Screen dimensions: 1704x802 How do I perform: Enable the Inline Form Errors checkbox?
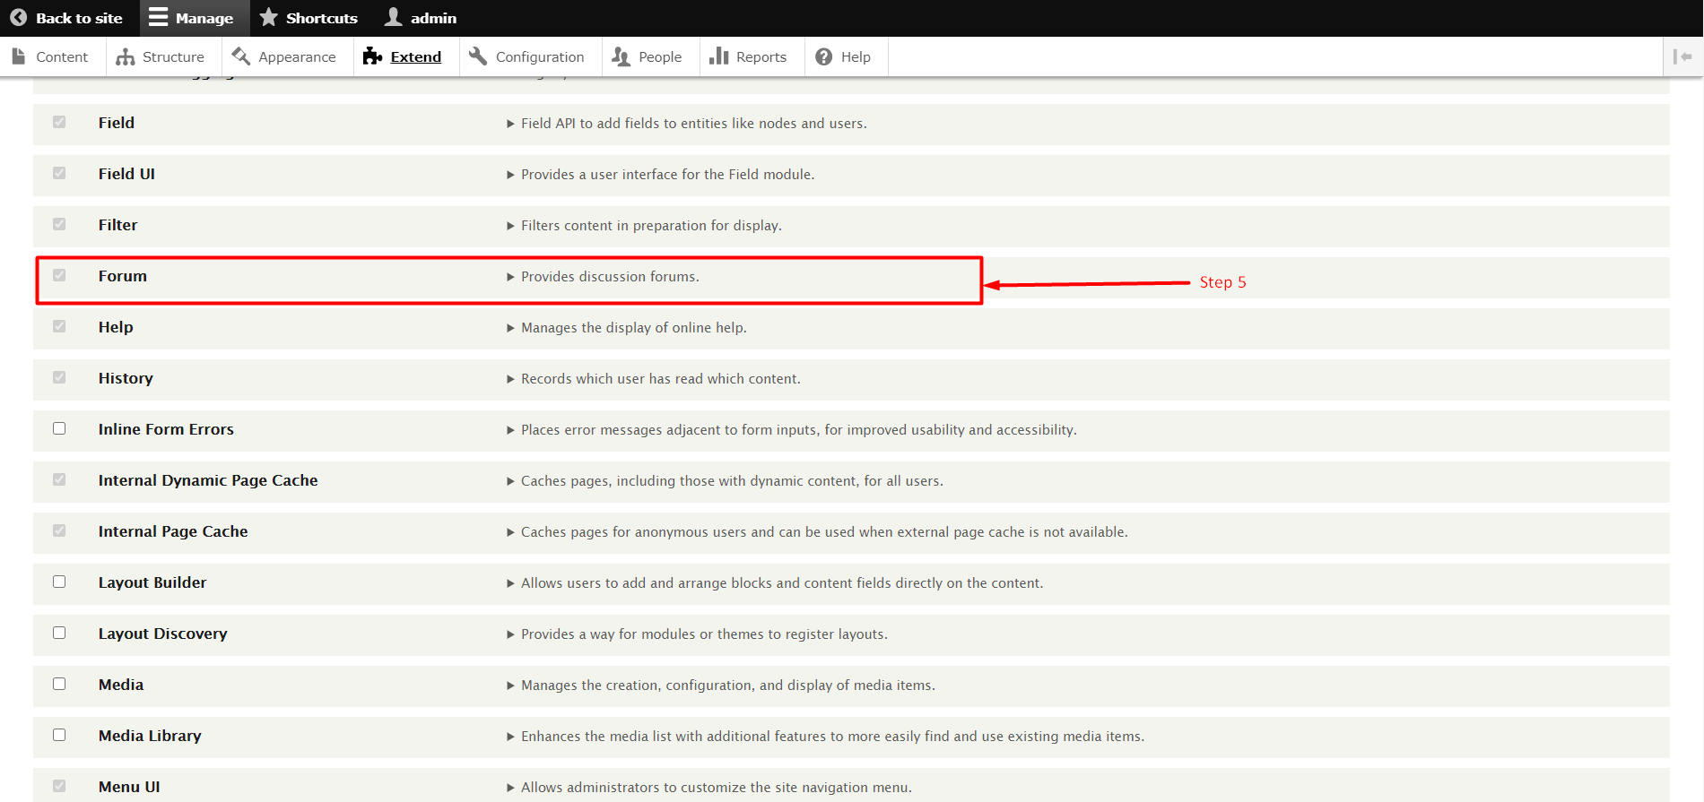(59, 428)
